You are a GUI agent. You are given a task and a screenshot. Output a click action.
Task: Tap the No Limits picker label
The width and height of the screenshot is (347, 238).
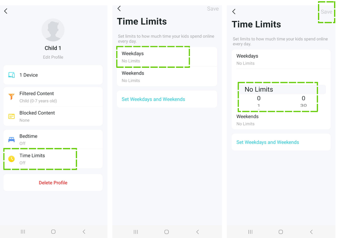point(259,89)
